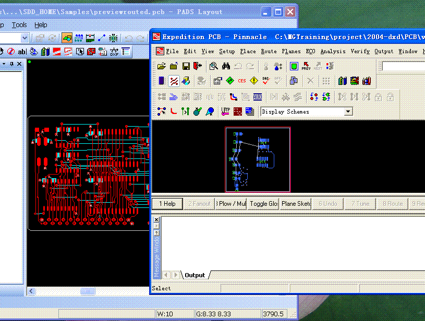Click the swap gates icon
Screen dimensions: 425x321
[326, 97]
